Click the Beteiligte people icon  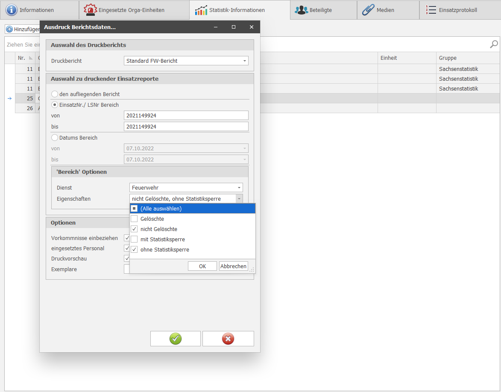(x=301, y=10)
